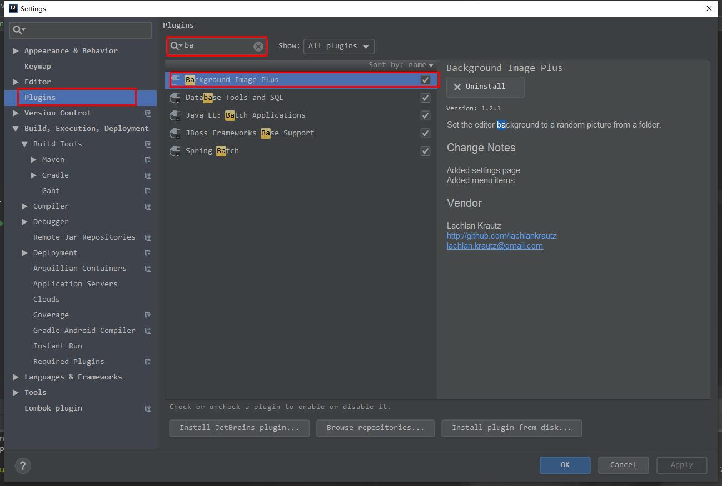Viewport: 722px width, 486px height.
Task: Click the Database Tools and SQL plugin icon
Action: tap(175, 98)
